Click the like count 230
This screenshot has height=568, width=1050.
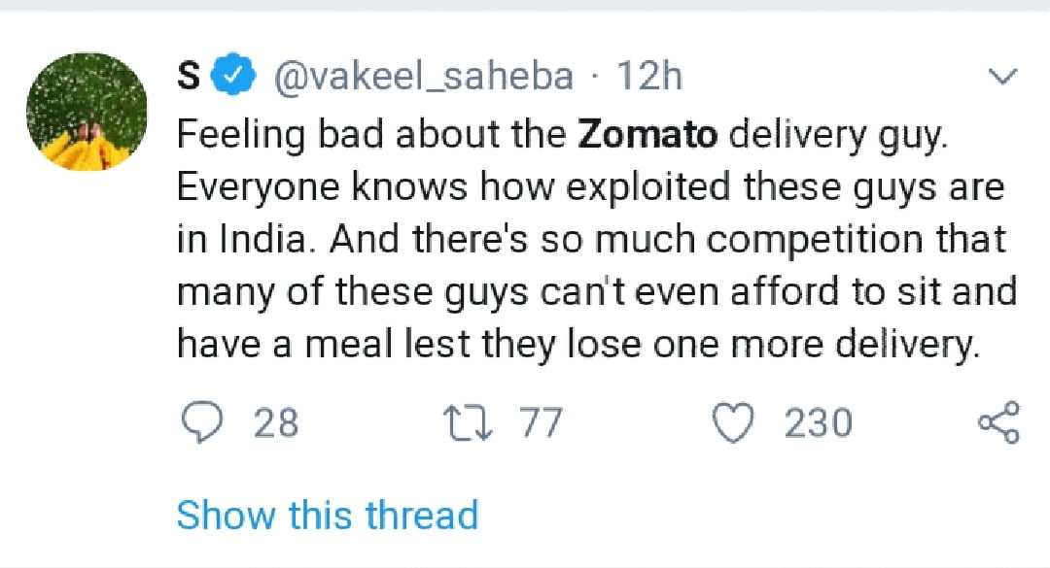[819, 423]
